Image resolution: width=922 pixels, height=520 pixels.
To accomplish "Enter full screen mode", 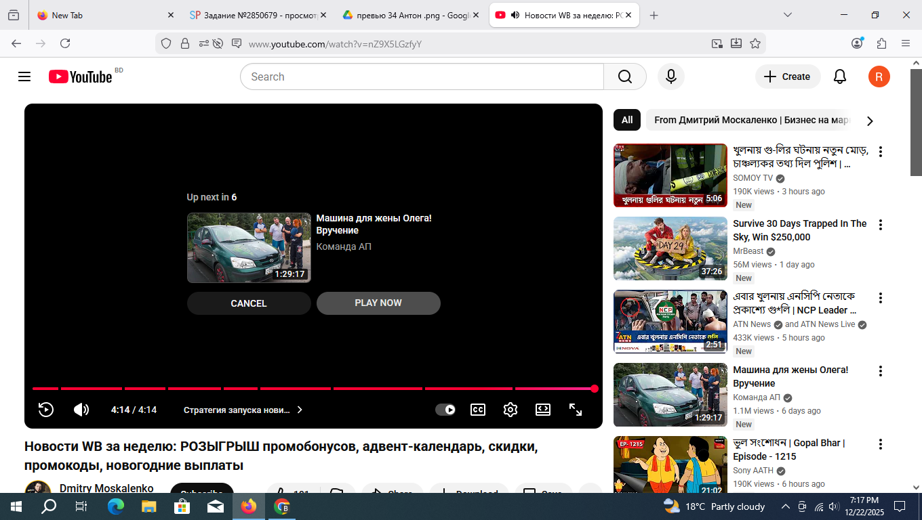I will [x=576, y=410].
